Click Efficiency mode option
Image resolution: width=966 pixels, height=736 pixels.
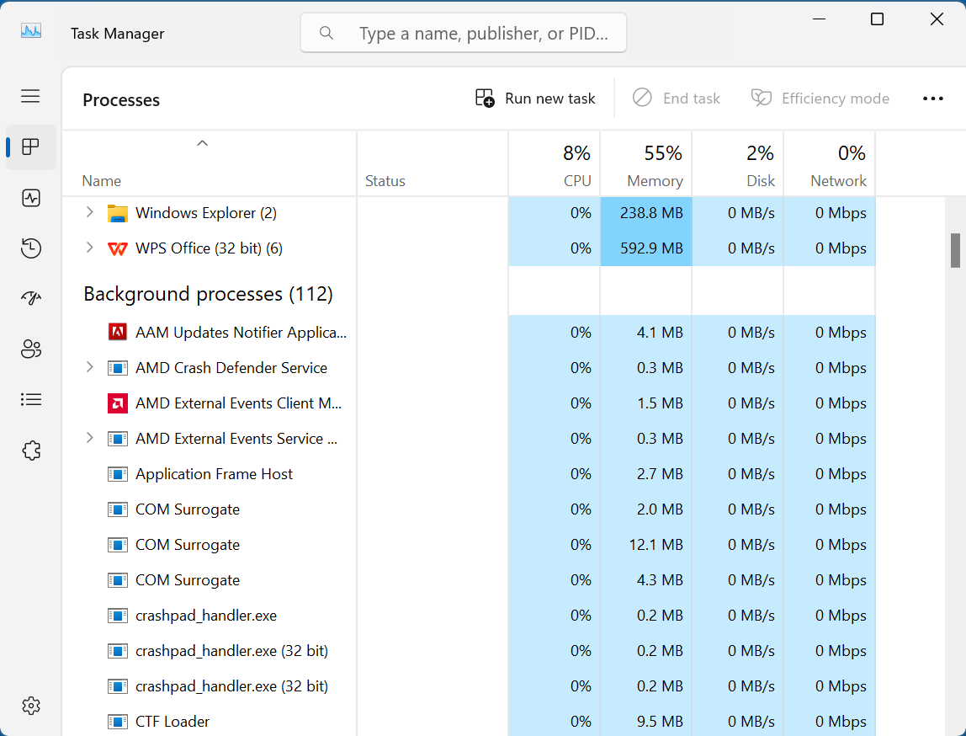(820, 98)
